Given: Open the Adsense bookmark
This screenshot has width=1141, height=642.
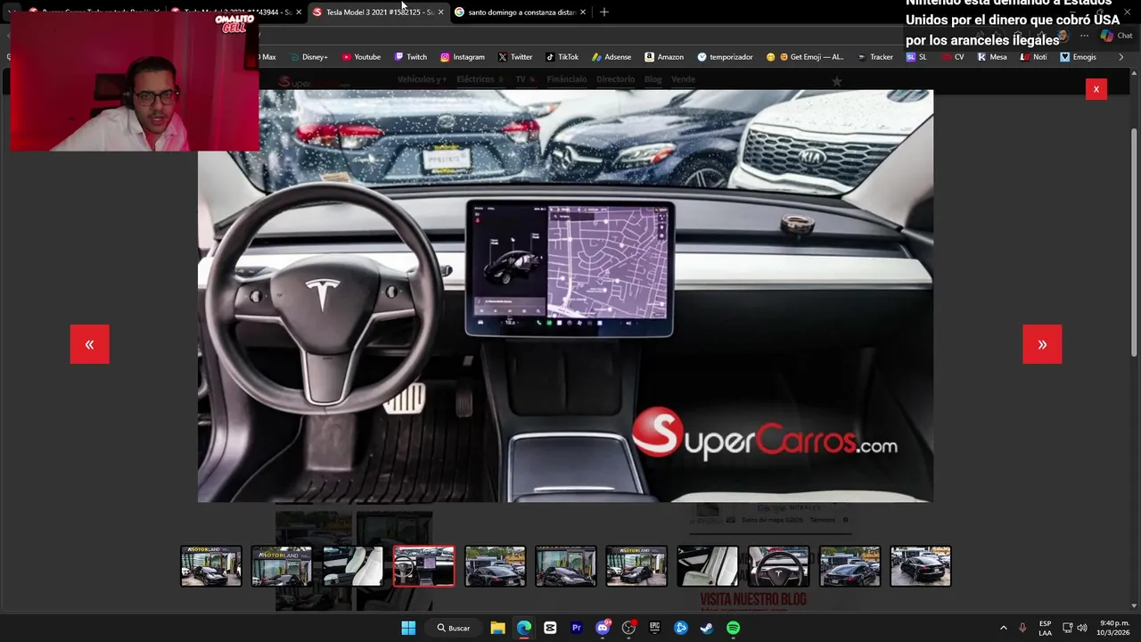Looking at the screenshot, I should tap(612, 57).
